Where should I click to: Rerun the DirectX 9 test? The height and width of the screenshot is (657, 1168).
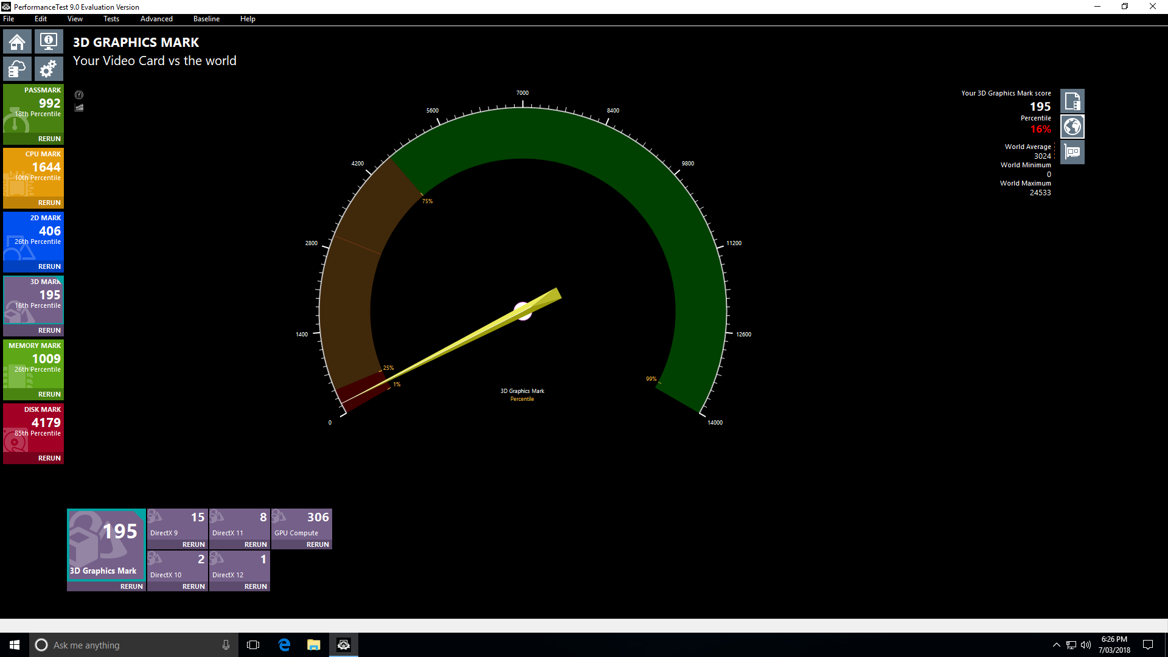193,544
